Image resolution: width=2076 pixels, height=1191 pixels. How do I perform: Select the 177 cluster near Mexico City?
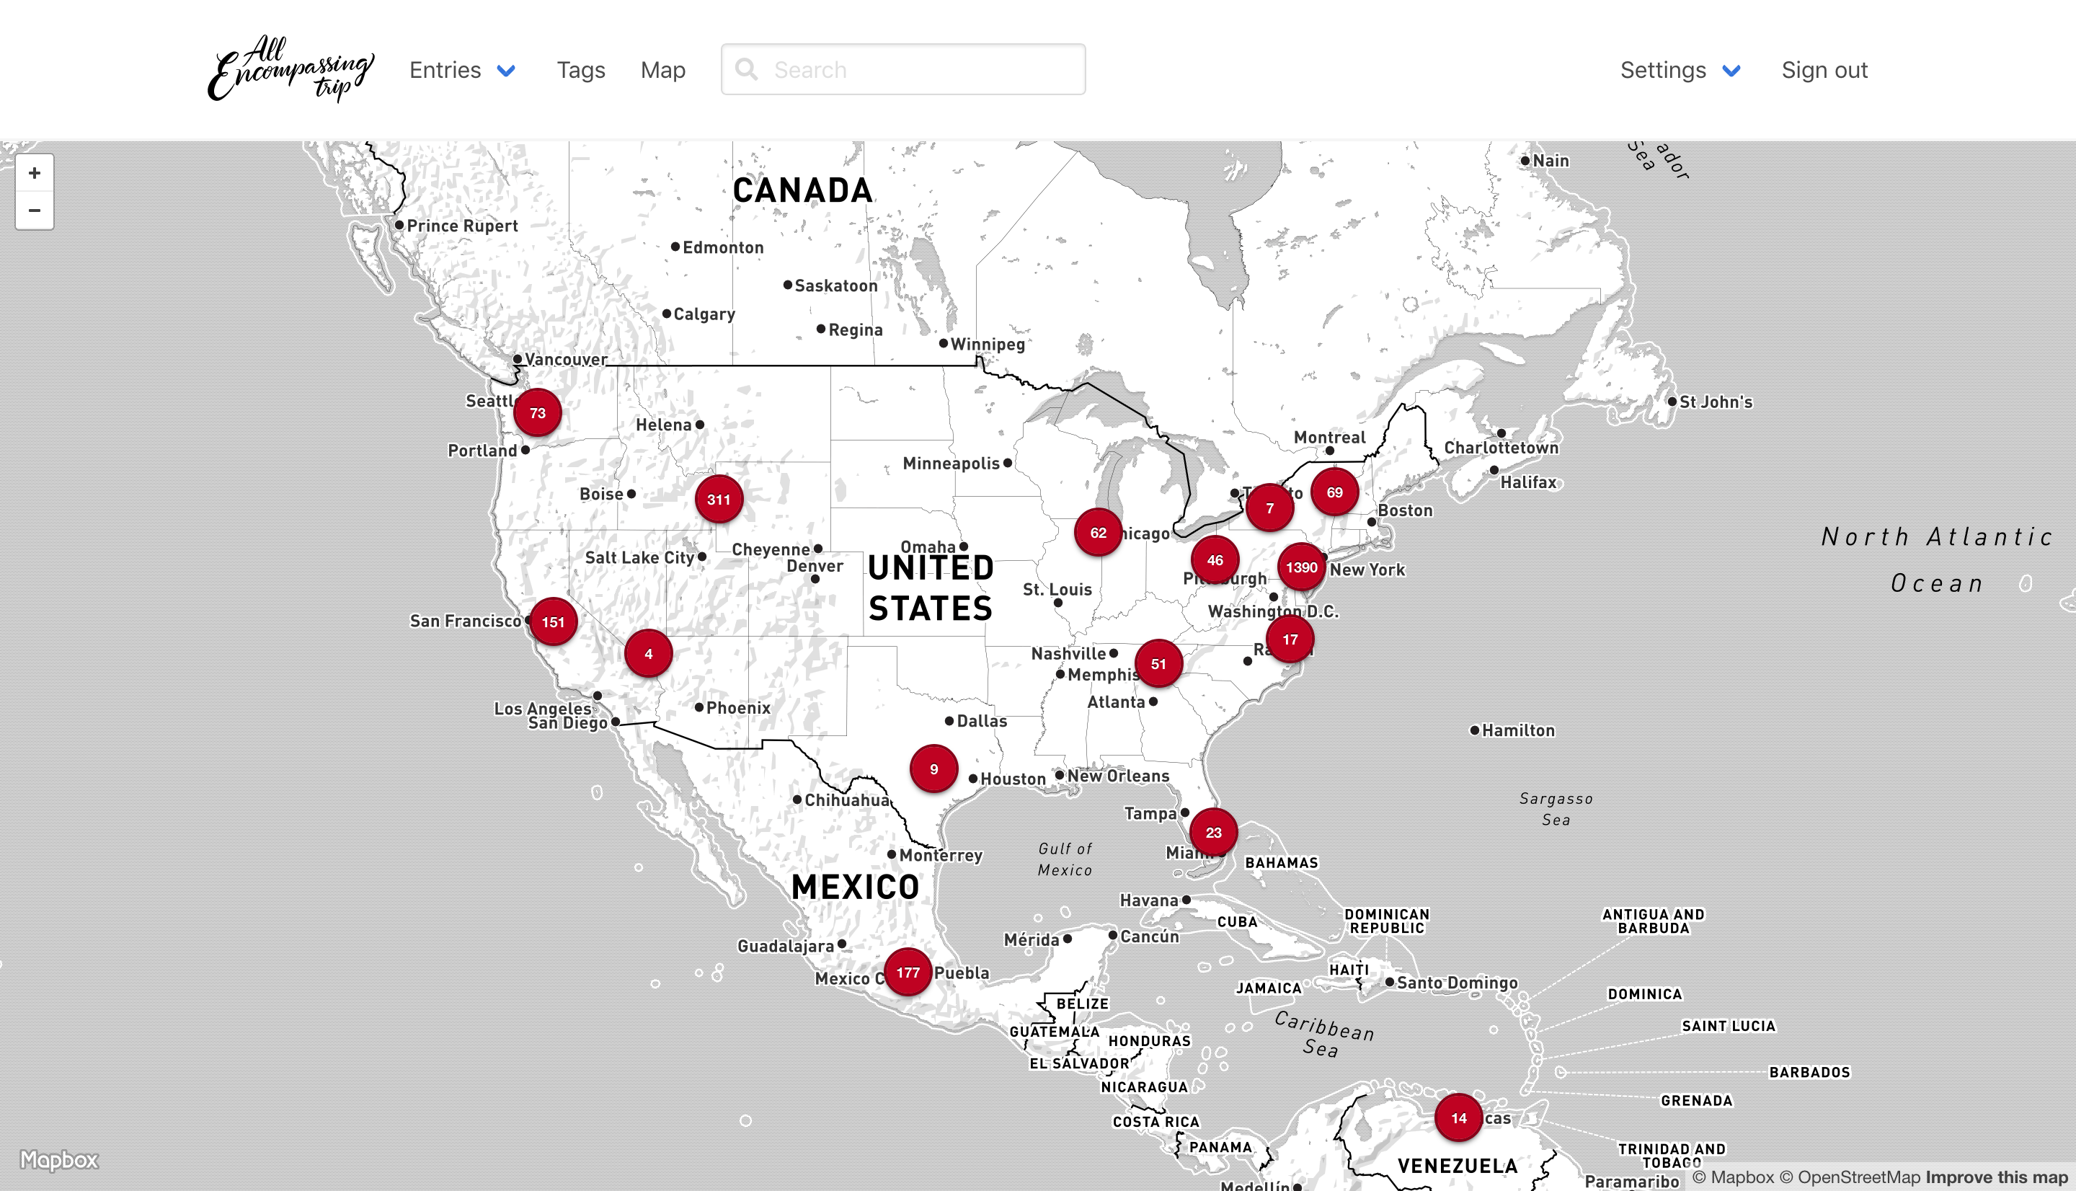click(908, 972)
